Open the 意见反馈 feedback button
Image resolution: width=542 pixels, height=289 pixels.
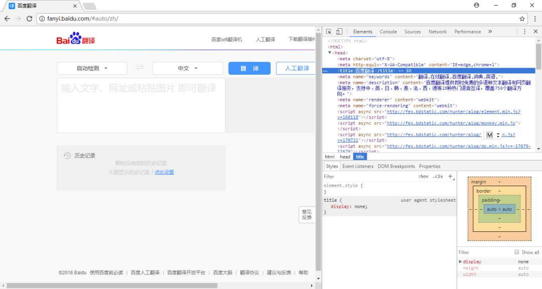click(307, 215)
